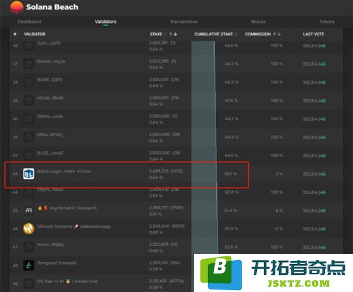Click placeholder avatar of validator row 47
The width and height of the screenshot is (353, 292).
(x=29, y=247)
